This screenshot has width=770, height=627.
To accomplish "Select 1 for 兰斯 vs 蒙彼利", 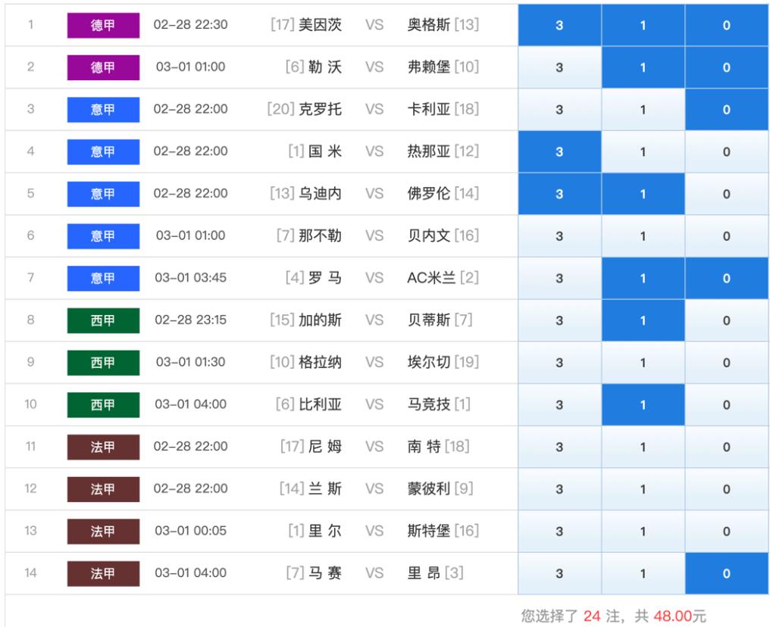I will [643, 489].
